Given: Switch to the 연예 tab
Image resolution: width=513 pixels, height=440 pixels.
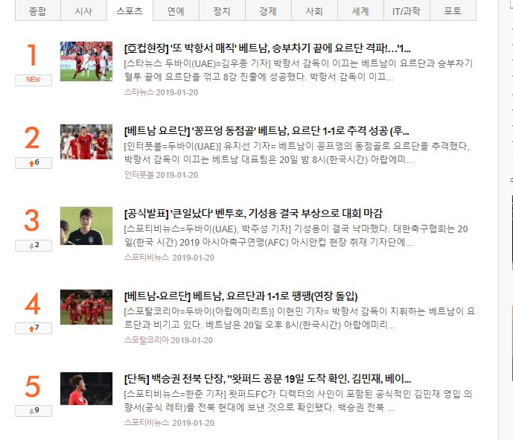Looking at the screenshot, I should 176,11.
